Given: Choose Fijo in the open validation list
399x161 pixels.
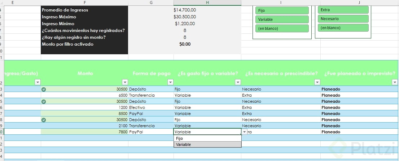Looking at the screenshot, I should [x=207, y=138].
